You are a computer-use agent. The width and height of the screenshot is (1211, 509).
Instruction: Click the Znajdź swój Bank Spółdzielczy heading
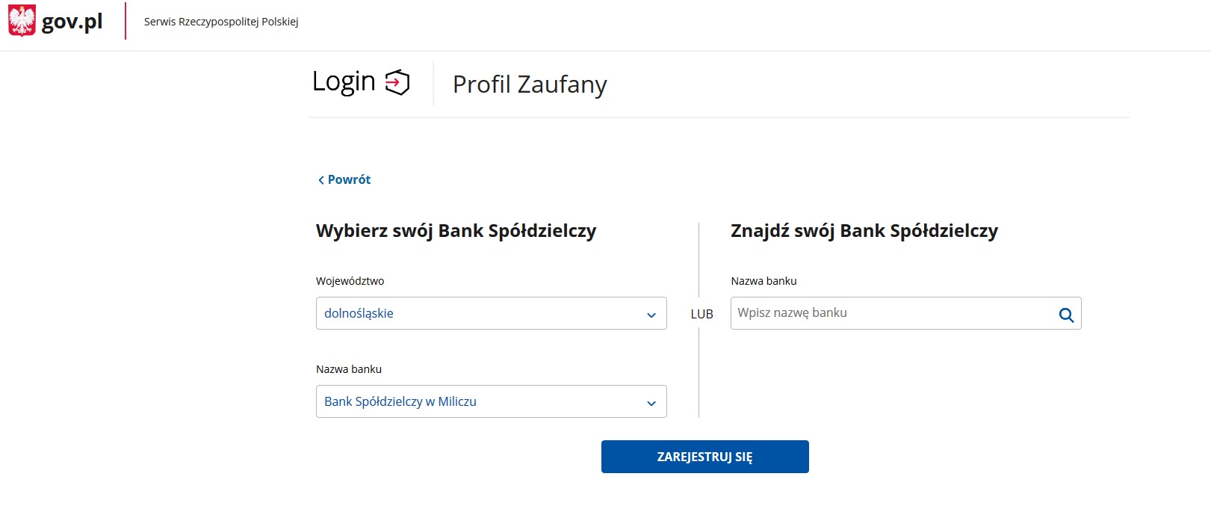point(864,231)
